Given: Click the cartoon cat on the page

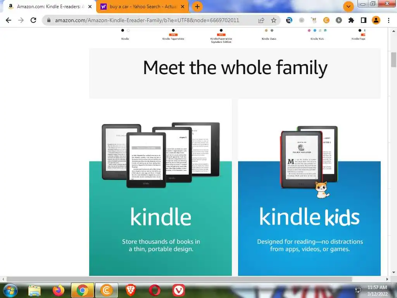Looking at the screenshot, I should (x=322, y=190).
